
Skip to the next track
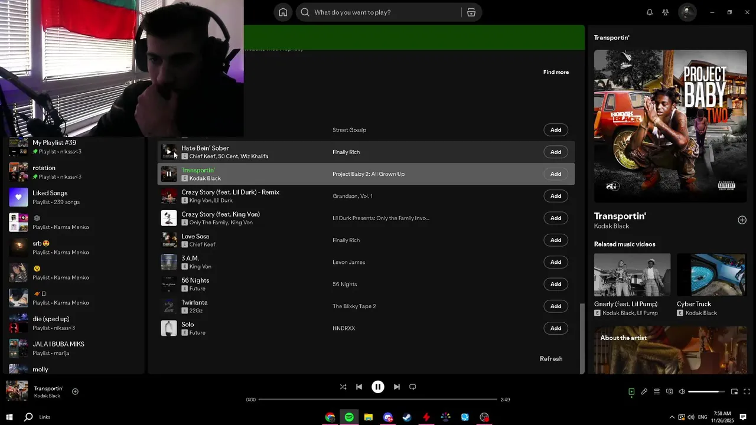[397, 387]
